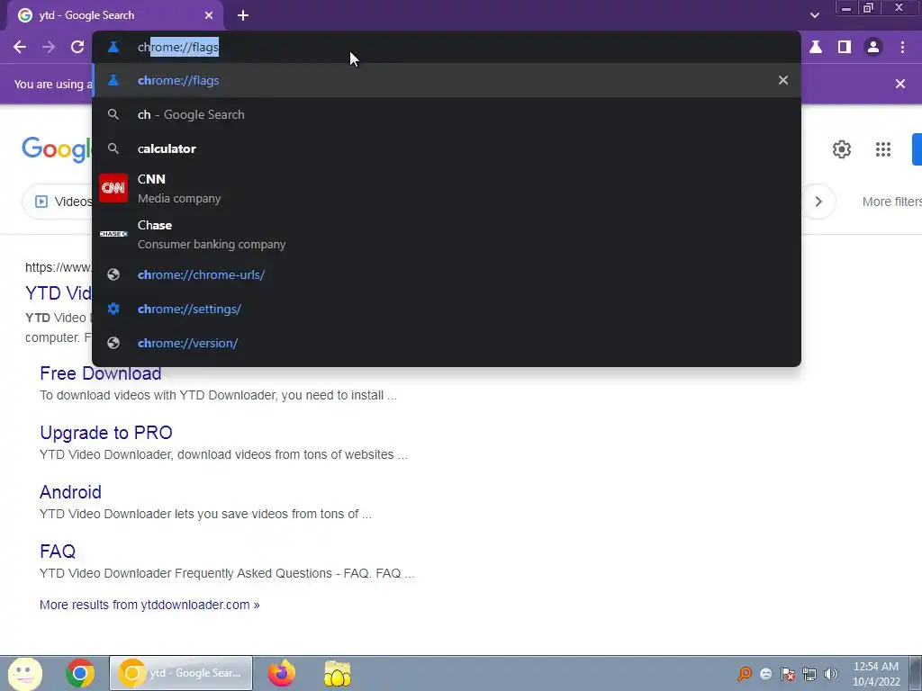This screenshot has height=691, width=922.
Task: Choose 'ch - Google Search' suggestion
Action: point(447,114)
